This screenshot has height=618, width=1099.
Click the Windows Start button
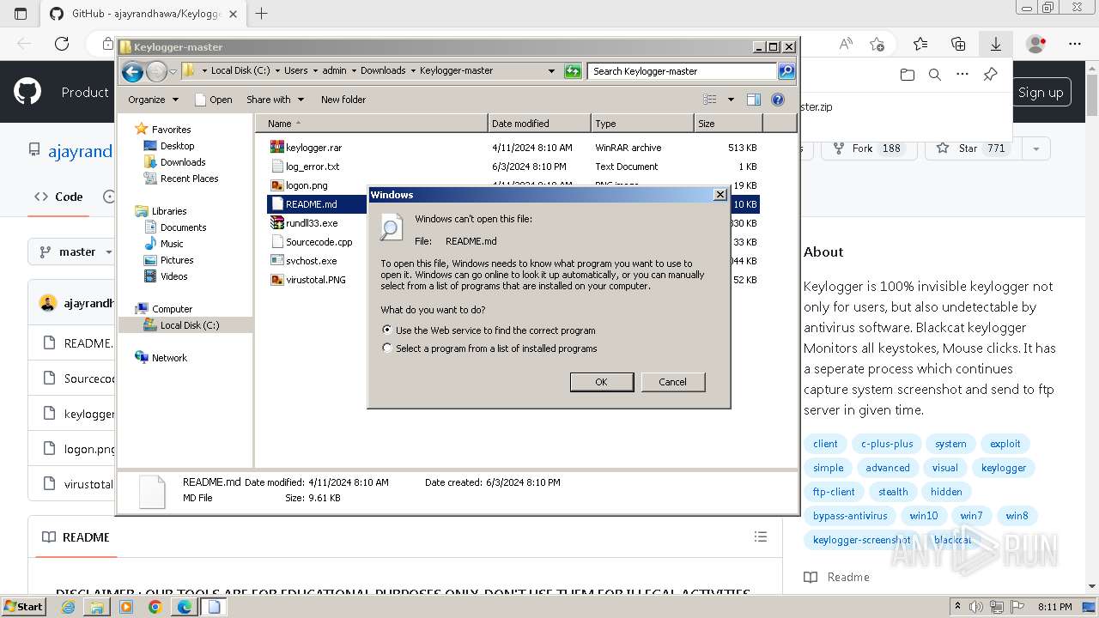(x=24, y=606)
